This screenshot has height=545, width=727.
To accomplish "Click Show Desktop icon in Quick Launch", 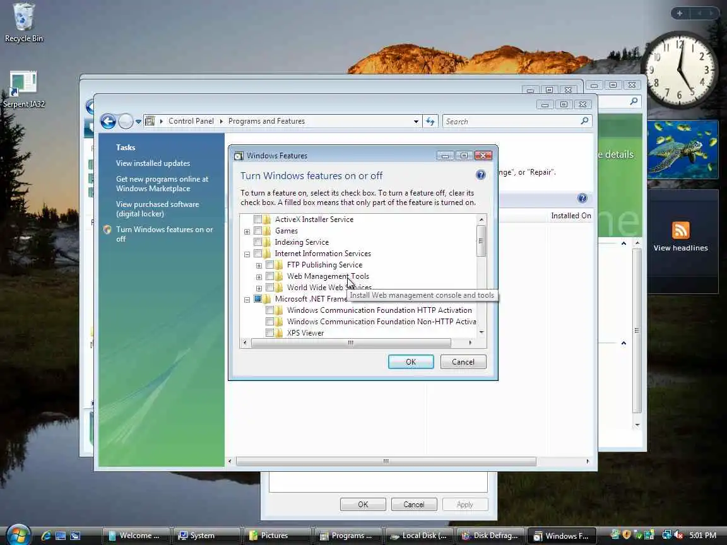I will [61, 536].
